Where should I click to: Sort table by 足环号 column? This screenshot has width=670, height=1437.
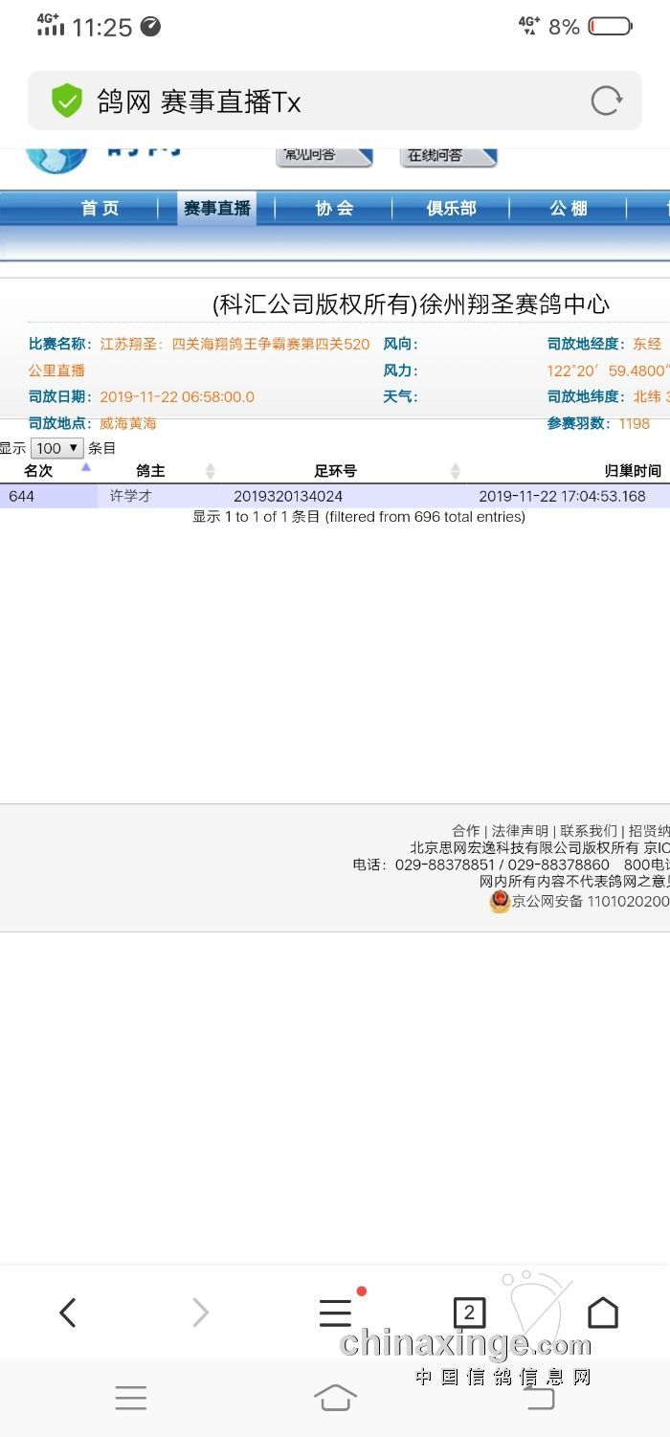pyautogui.click(x=335, y=471)
